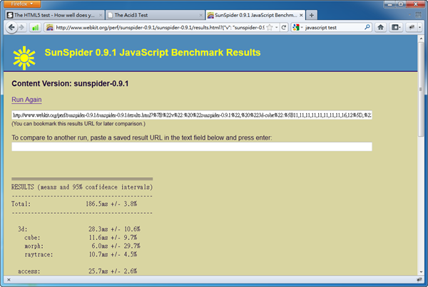This screenshot has width=428, height=287.
Task: Close The Acid3 Test tab
Action: [200, 15]
